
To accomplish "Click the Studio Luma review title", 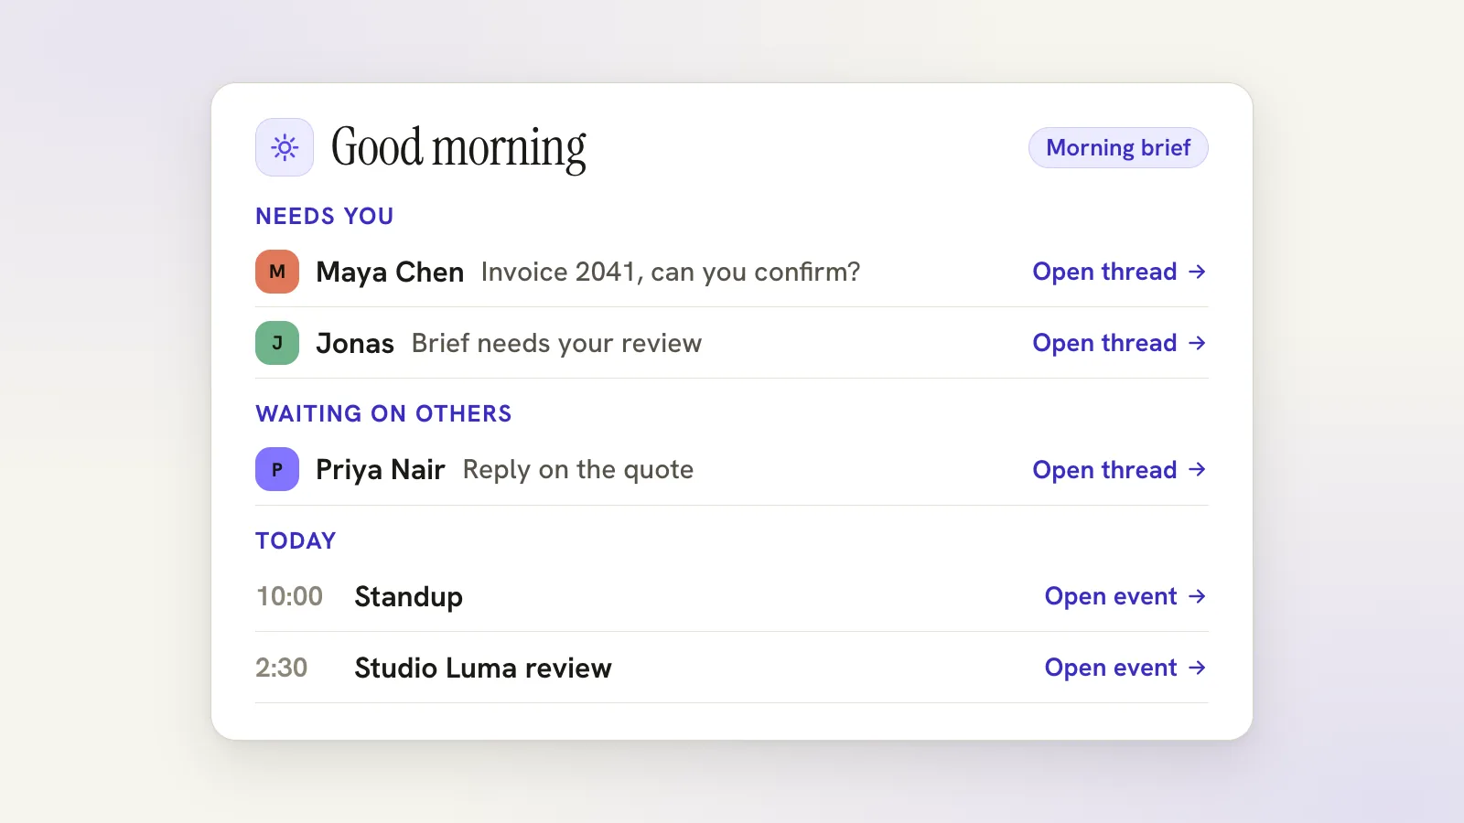I will [x=483, y=668].
